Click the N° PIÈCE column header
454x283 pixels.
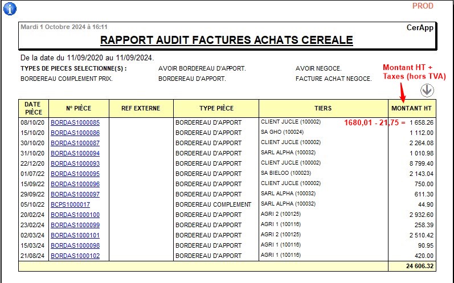79,108
